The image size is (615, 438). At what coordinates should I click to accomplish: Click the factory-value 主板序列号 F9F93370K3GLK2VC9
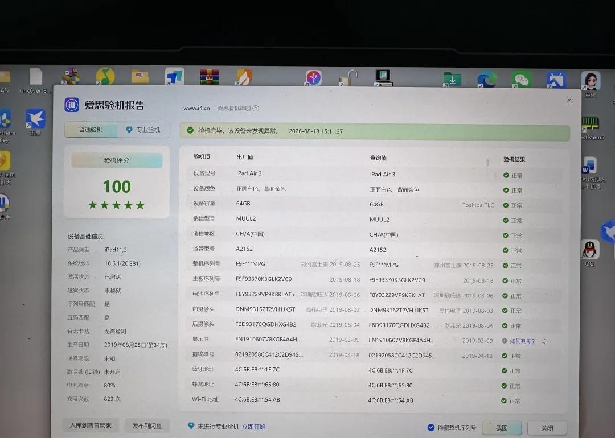click(264, 279)
